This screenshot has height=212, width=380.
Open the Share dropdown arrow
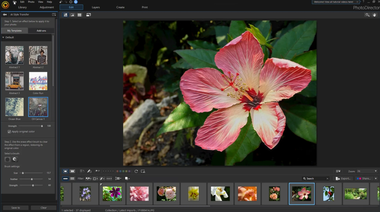(x=376, y=178)
